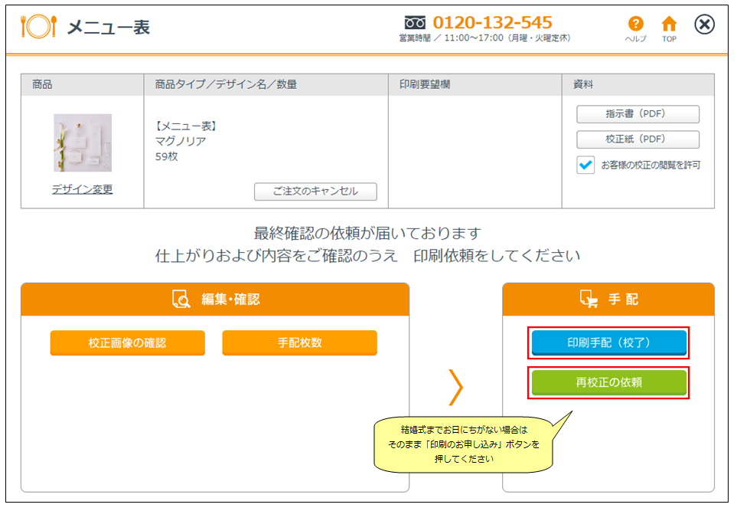Open the ヘルプ help icon

coord(635,25)
